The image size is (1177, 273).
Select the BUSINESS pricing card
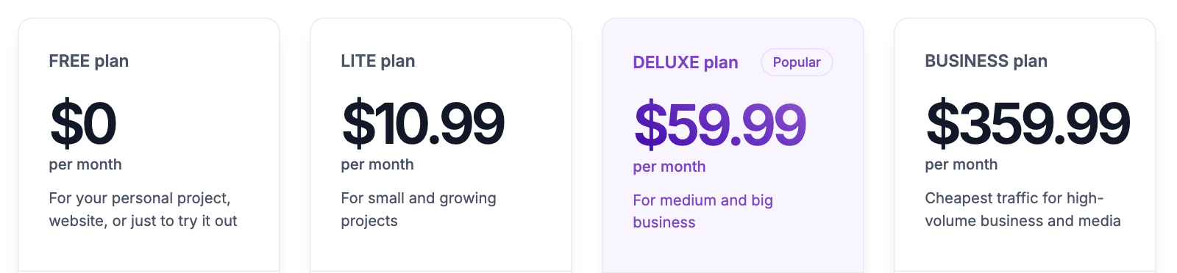[1025, 145]
